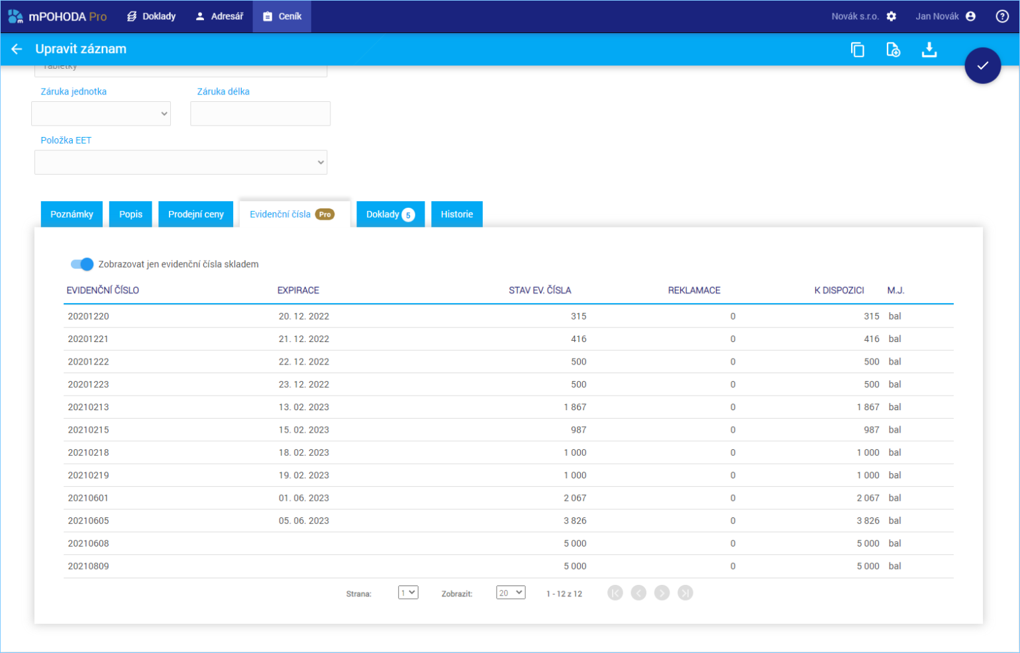Viewport: 1020px width, 653px height.
Task: Select row with number 20210809
Action: click(509, 566)
